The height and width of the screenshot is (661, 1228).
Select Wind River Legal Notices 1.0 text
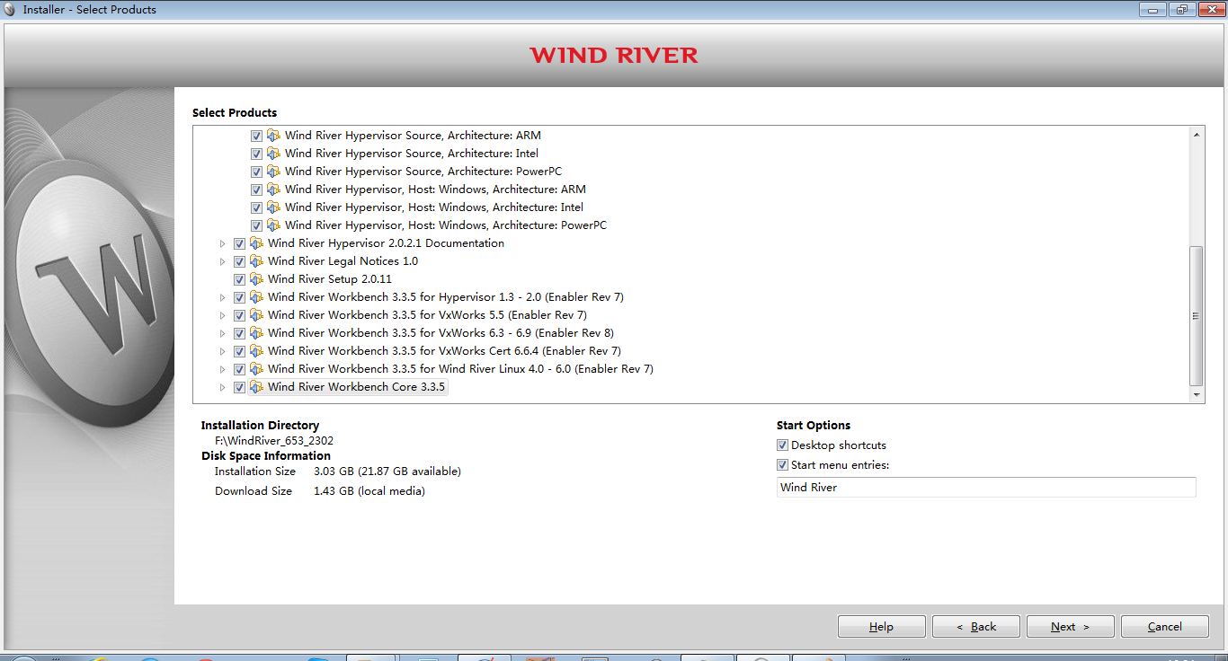coord(343,261)
